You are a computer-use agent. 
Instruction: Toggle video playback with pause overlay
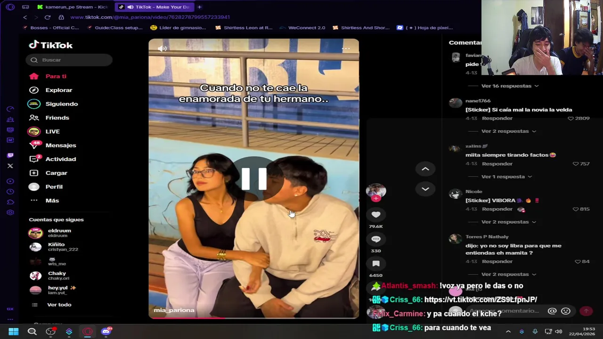click(x=254, y=179)
